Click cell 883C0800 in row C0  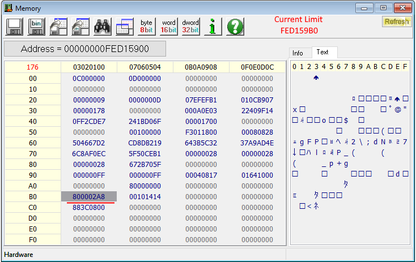89,208
